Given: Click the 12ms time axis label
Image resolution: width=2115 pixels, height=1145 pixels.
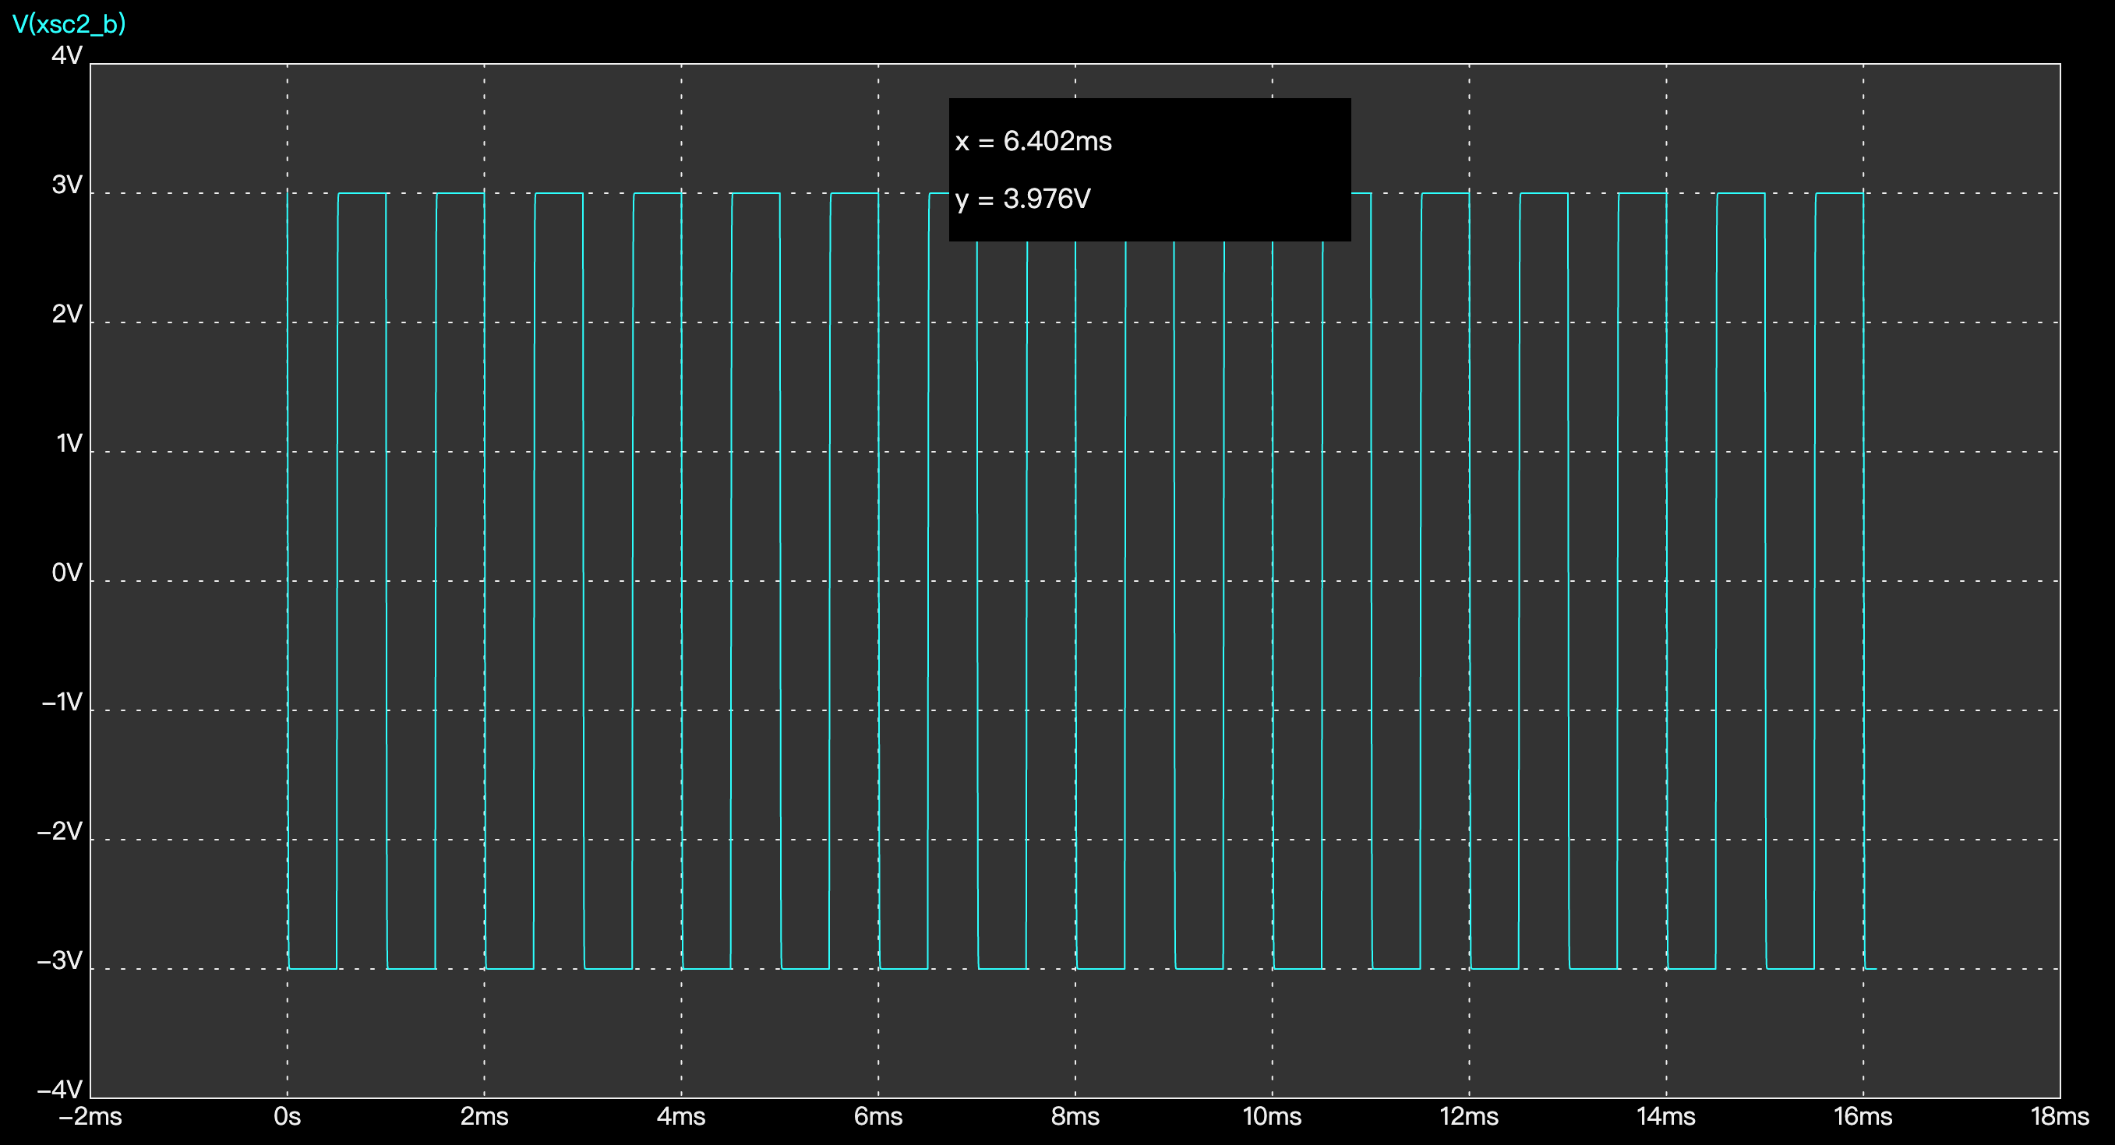Looking at the screenshot, I should 1469,1116.
